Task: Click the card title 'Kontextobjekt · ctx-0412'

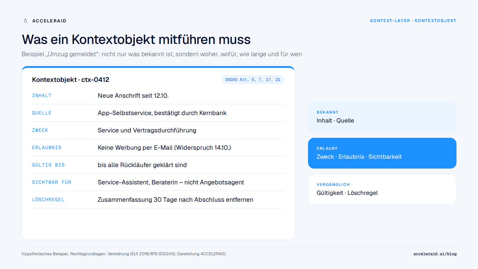Action: [x=71, y=80]
